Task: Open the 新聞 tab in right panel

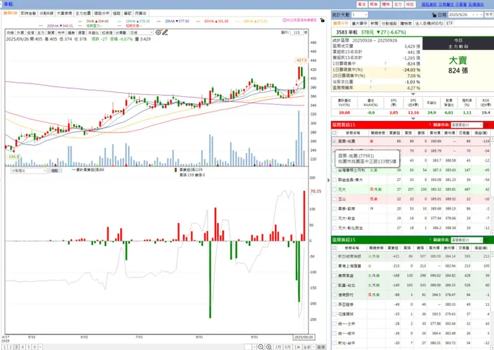Action: 375,23
